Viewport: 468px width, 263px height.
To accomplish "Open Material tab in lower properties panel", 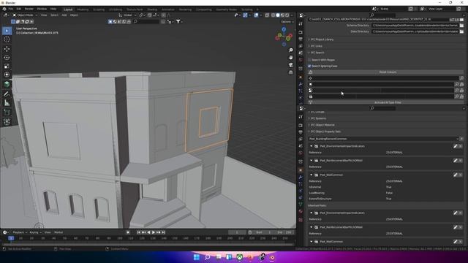I will pyautogui.click(x=301, y=211).
